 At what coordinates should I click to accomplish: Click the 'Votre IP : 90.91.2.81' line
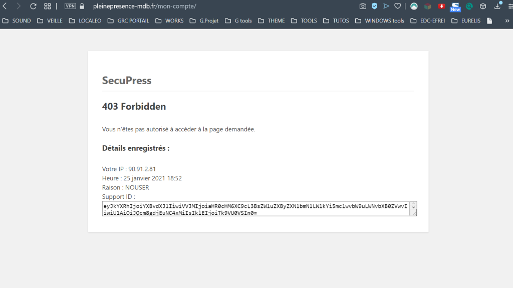pos(129,169)
